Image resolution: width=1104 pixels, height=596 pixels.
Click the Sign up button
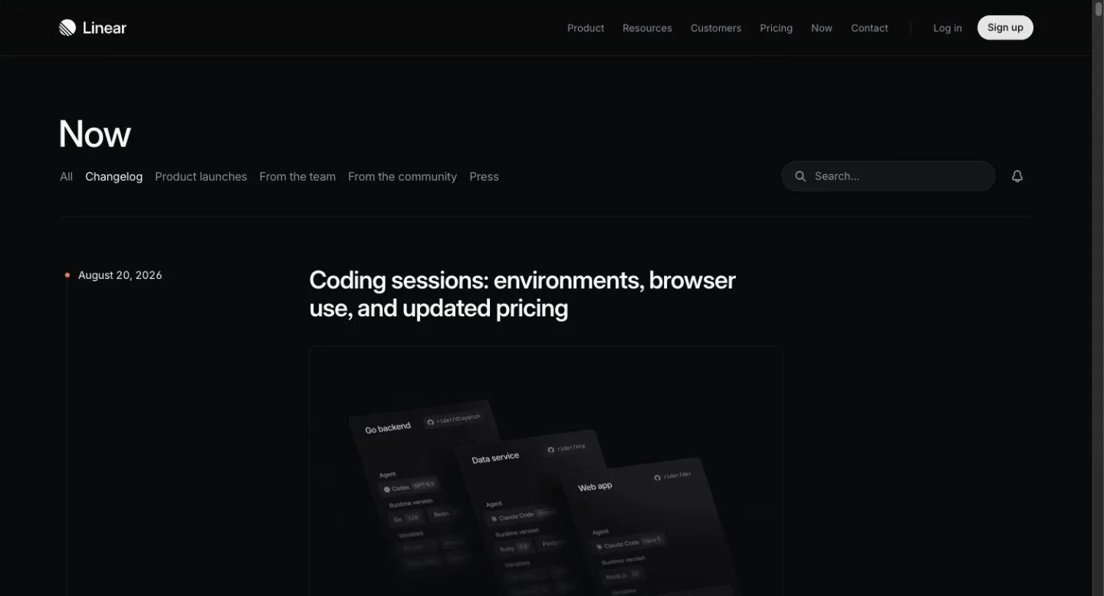click(1005, 28)
